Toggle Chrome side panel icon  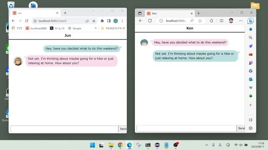[109, 21]
